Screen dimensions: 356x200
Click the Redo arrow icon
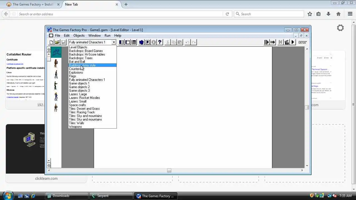coord(194,42)
